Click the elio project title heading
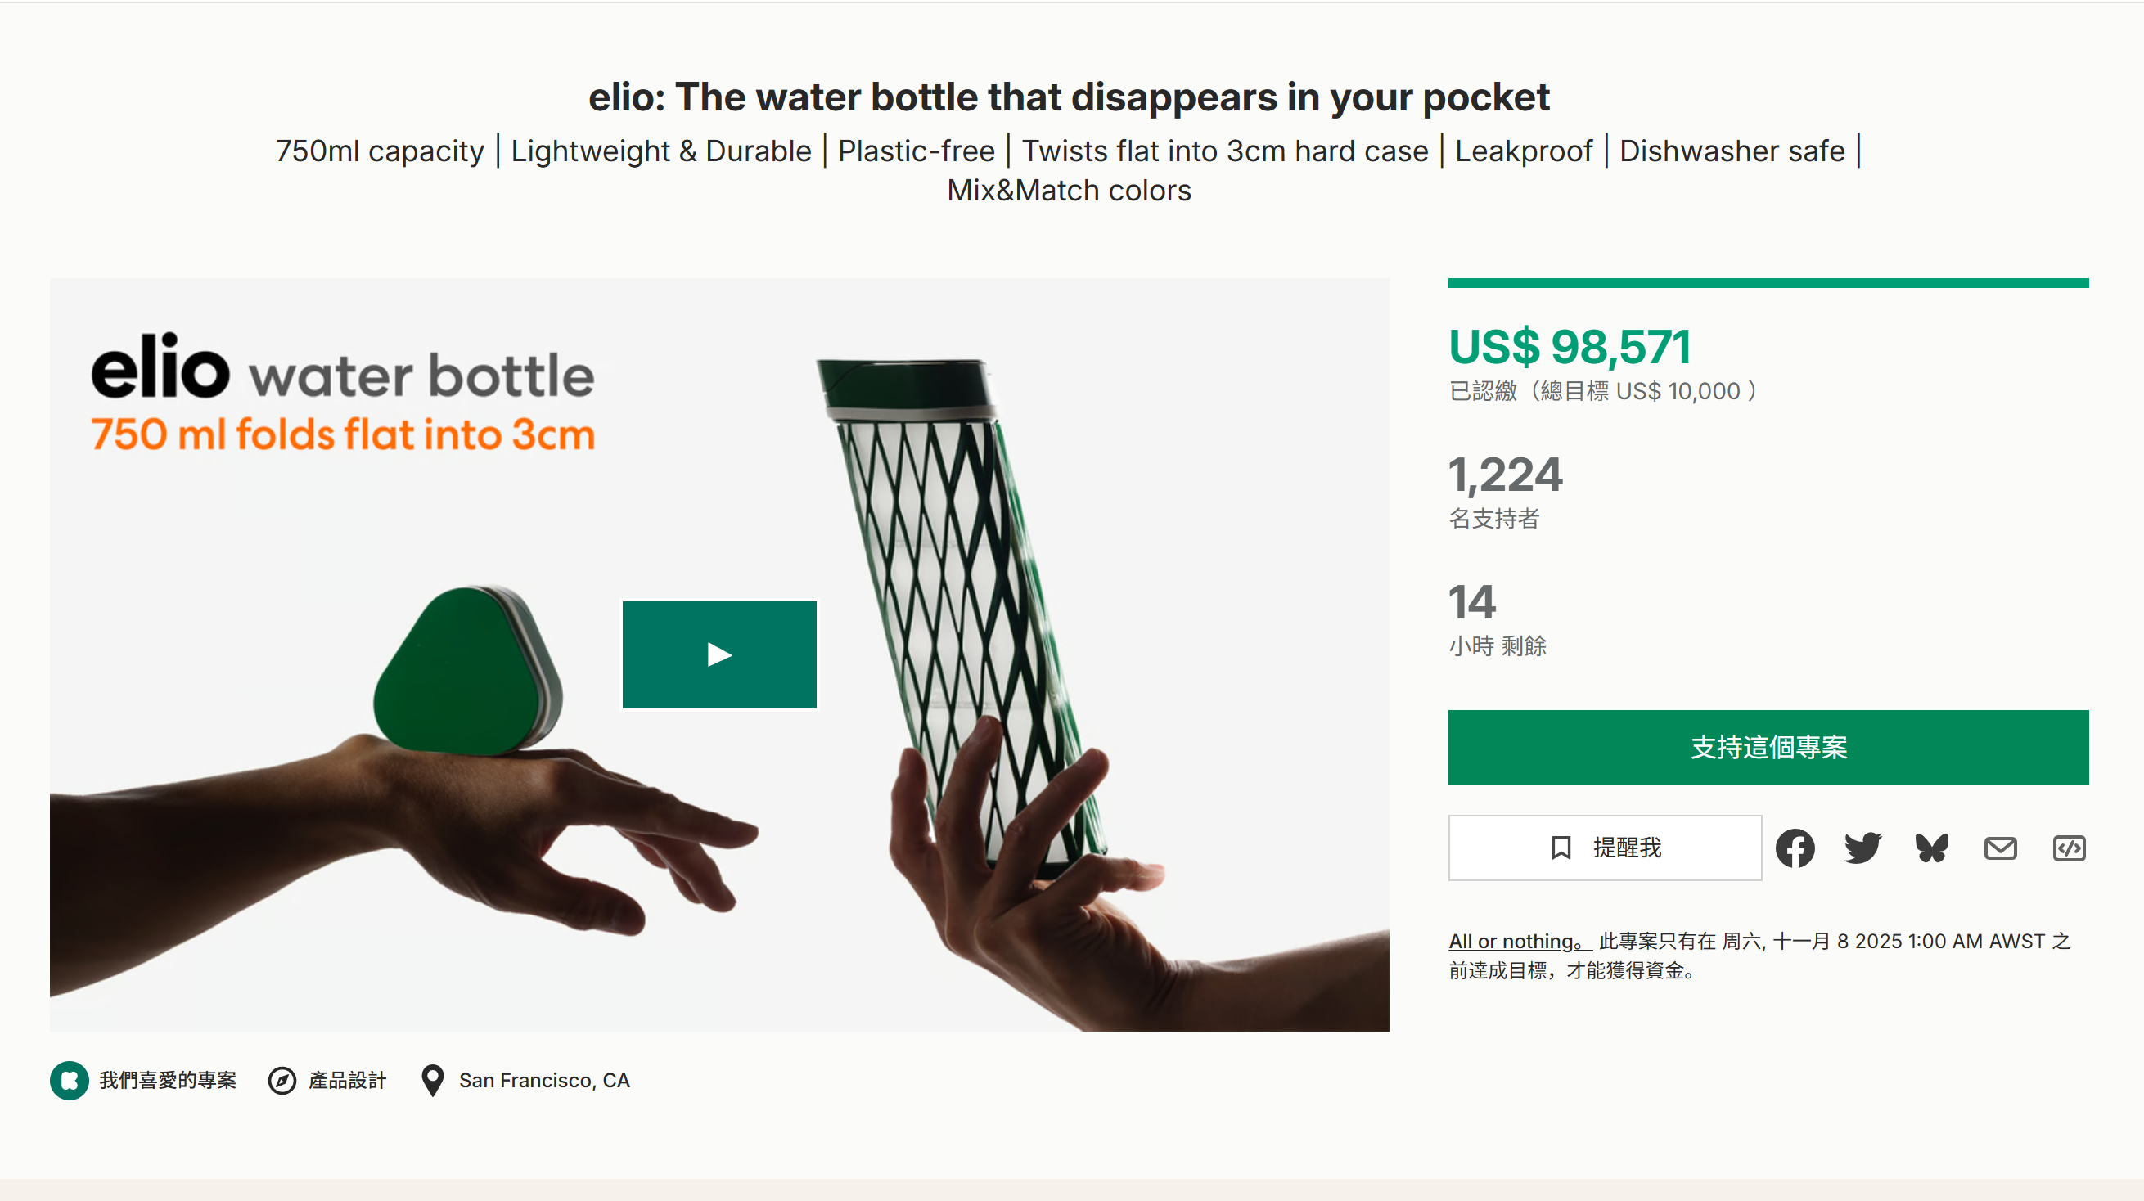 pyautogui.click(x=1069, y=97)
